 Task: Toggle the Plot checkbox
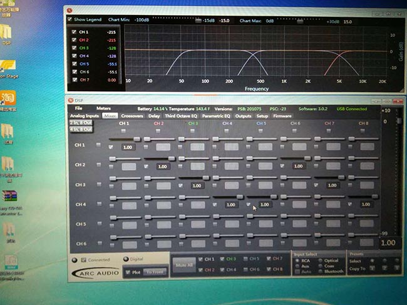pyautogui.click(x=128, y=272)
